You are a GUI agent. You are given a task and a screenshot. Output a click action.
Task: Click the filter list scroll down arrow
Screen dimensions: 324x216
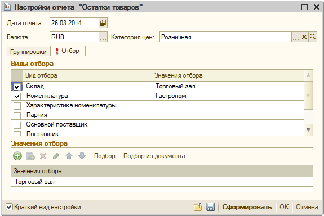(x=308, y=130)
